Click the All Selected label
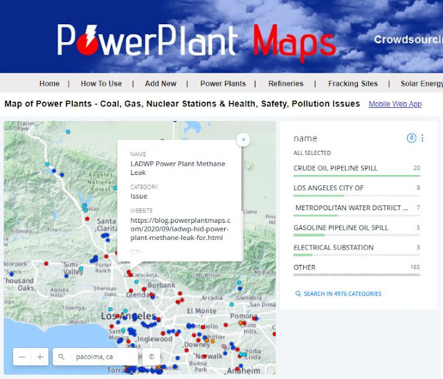The width and height of the screenshot is (443, 379). [312, 153]
